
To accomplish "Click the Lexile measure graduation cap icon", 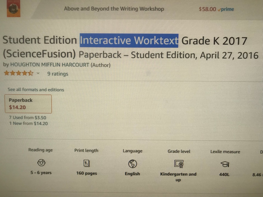I will pos(225,164).
